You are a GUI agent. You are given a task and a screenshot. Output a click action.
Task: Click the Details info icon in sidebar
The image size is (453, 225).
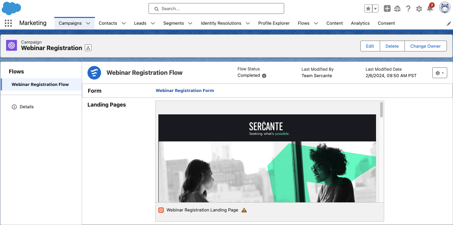click(14, 107)
